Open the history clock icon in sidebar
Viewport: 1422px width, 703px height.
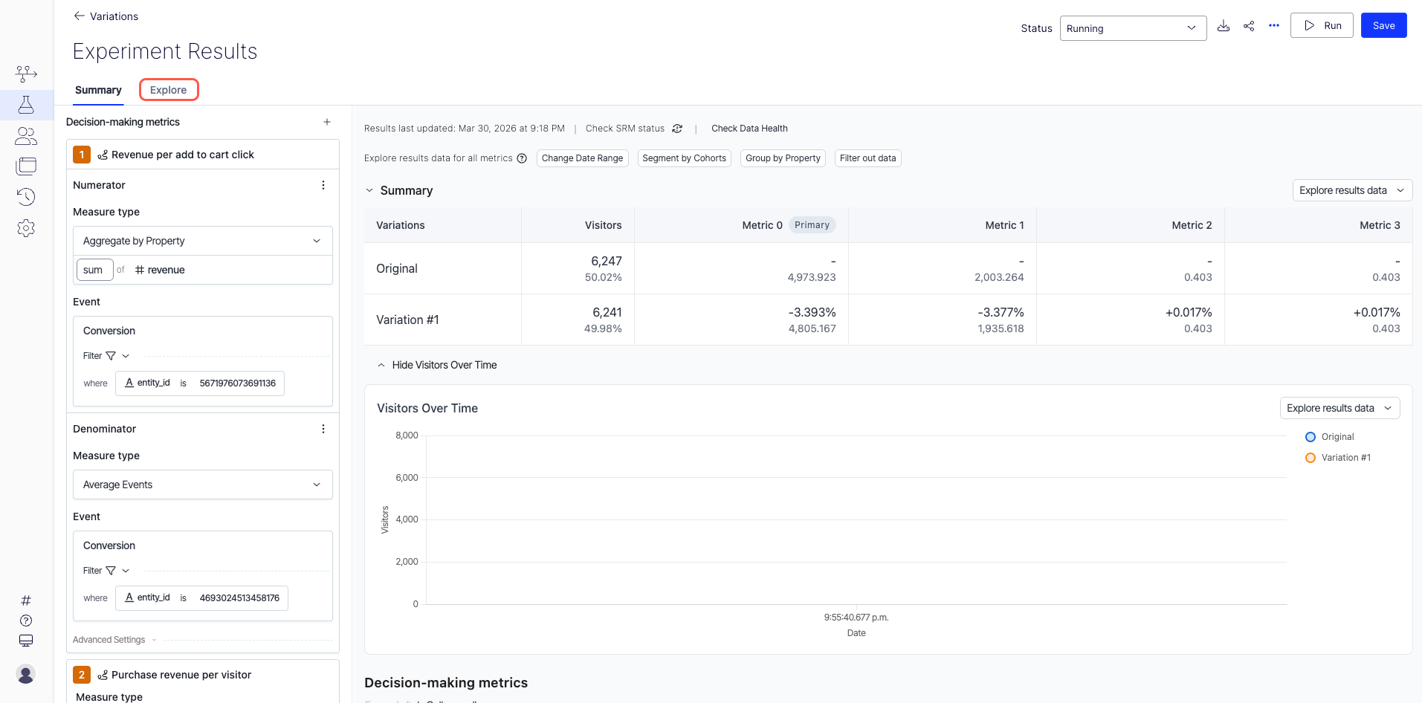26,197
